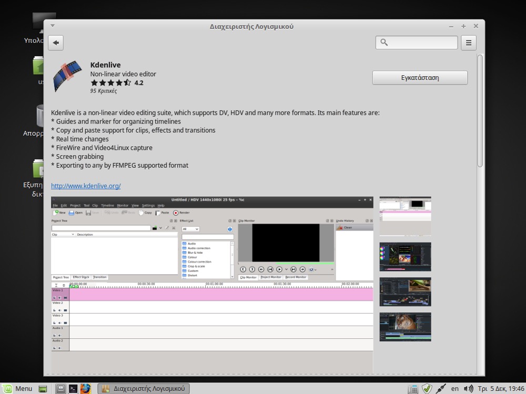Go back with the left arrow button
This screenshot has width=526, height=394.
click(x=56, y=43)
